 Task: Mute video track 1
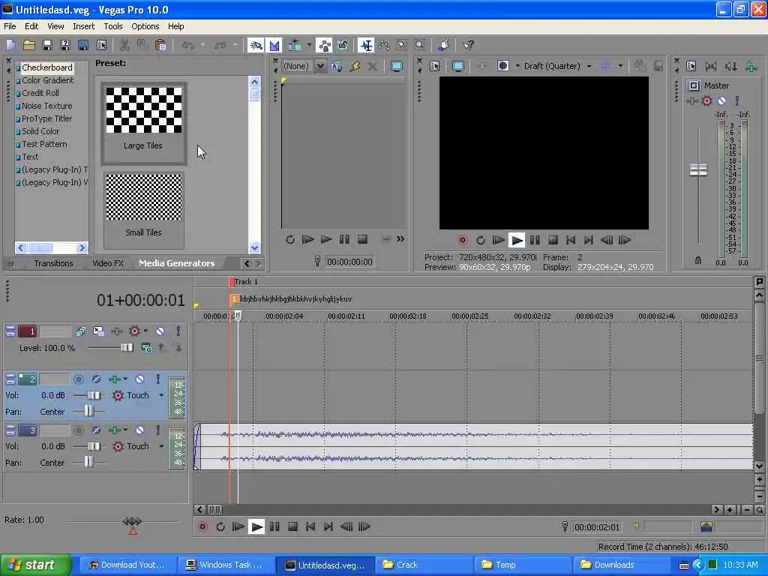[x=160, y=331]
